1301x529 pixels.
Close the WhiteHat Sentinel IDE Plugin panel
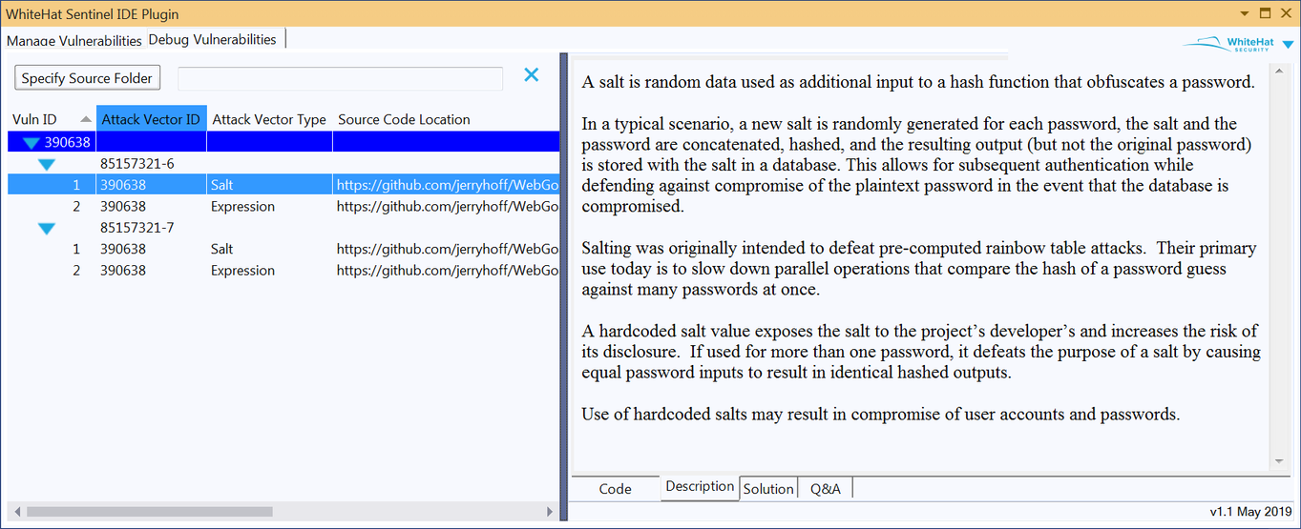[1285, 13]
